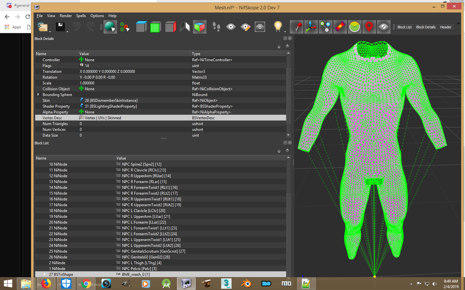Float the Block List panel
The height and width of the screenshot is (290, 465).
(x=285, y=142)
